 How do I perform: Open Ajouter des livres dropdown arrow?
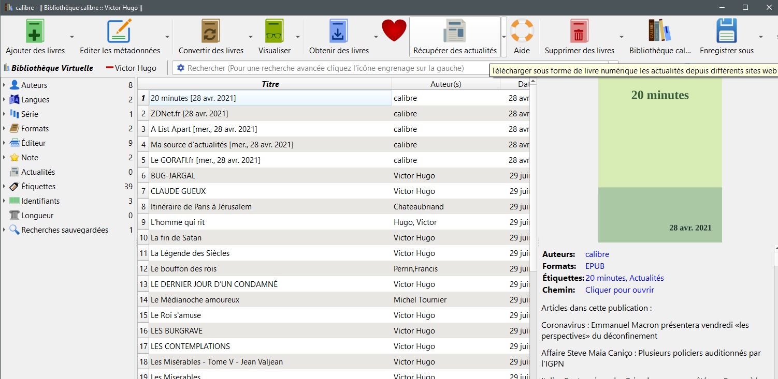tap(72, 37)
